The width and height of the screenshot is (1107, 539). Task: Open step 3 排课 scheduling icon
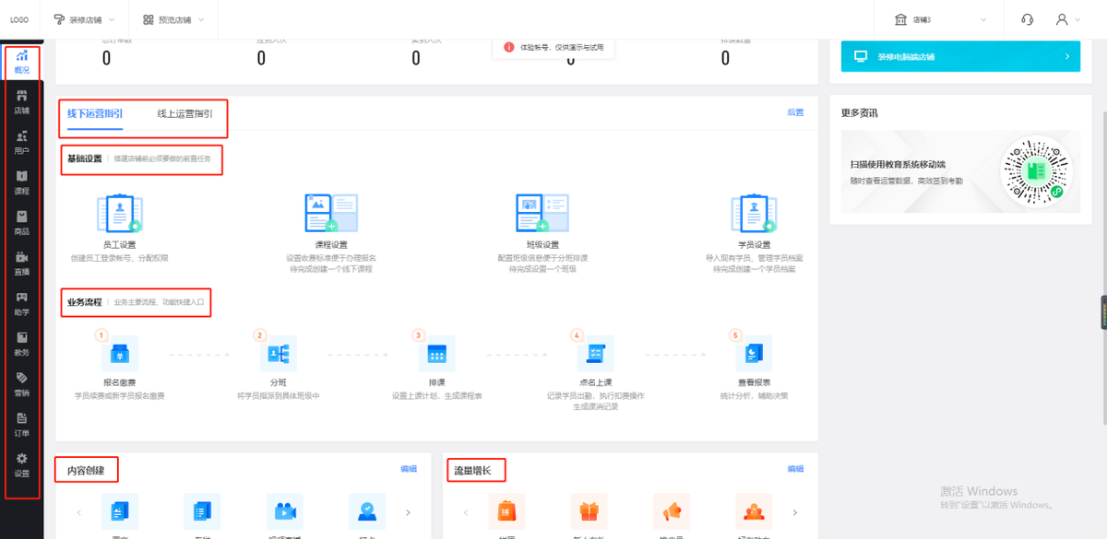436,355
